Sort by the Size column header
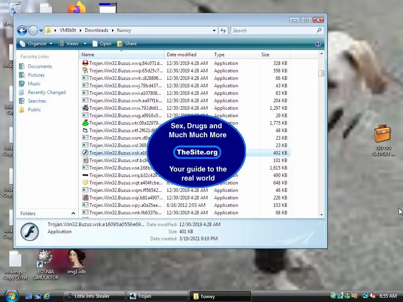Screen dimensions: 403x302 [274, 54]
